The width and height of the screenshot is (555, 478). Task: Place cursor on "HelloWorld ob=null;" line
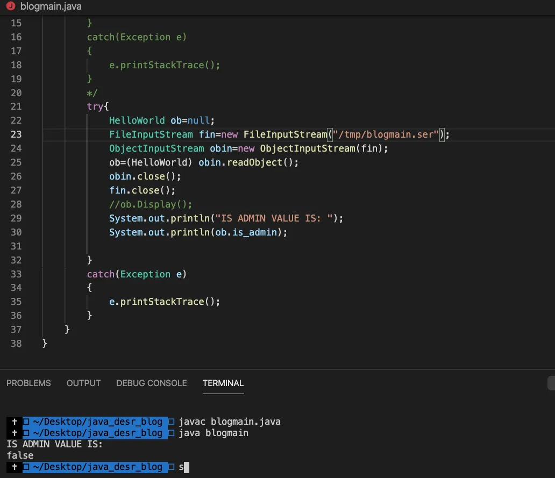coord(162,120)
